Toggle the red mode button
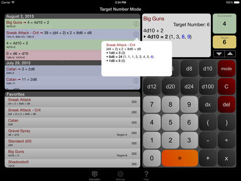 [226, 69]
